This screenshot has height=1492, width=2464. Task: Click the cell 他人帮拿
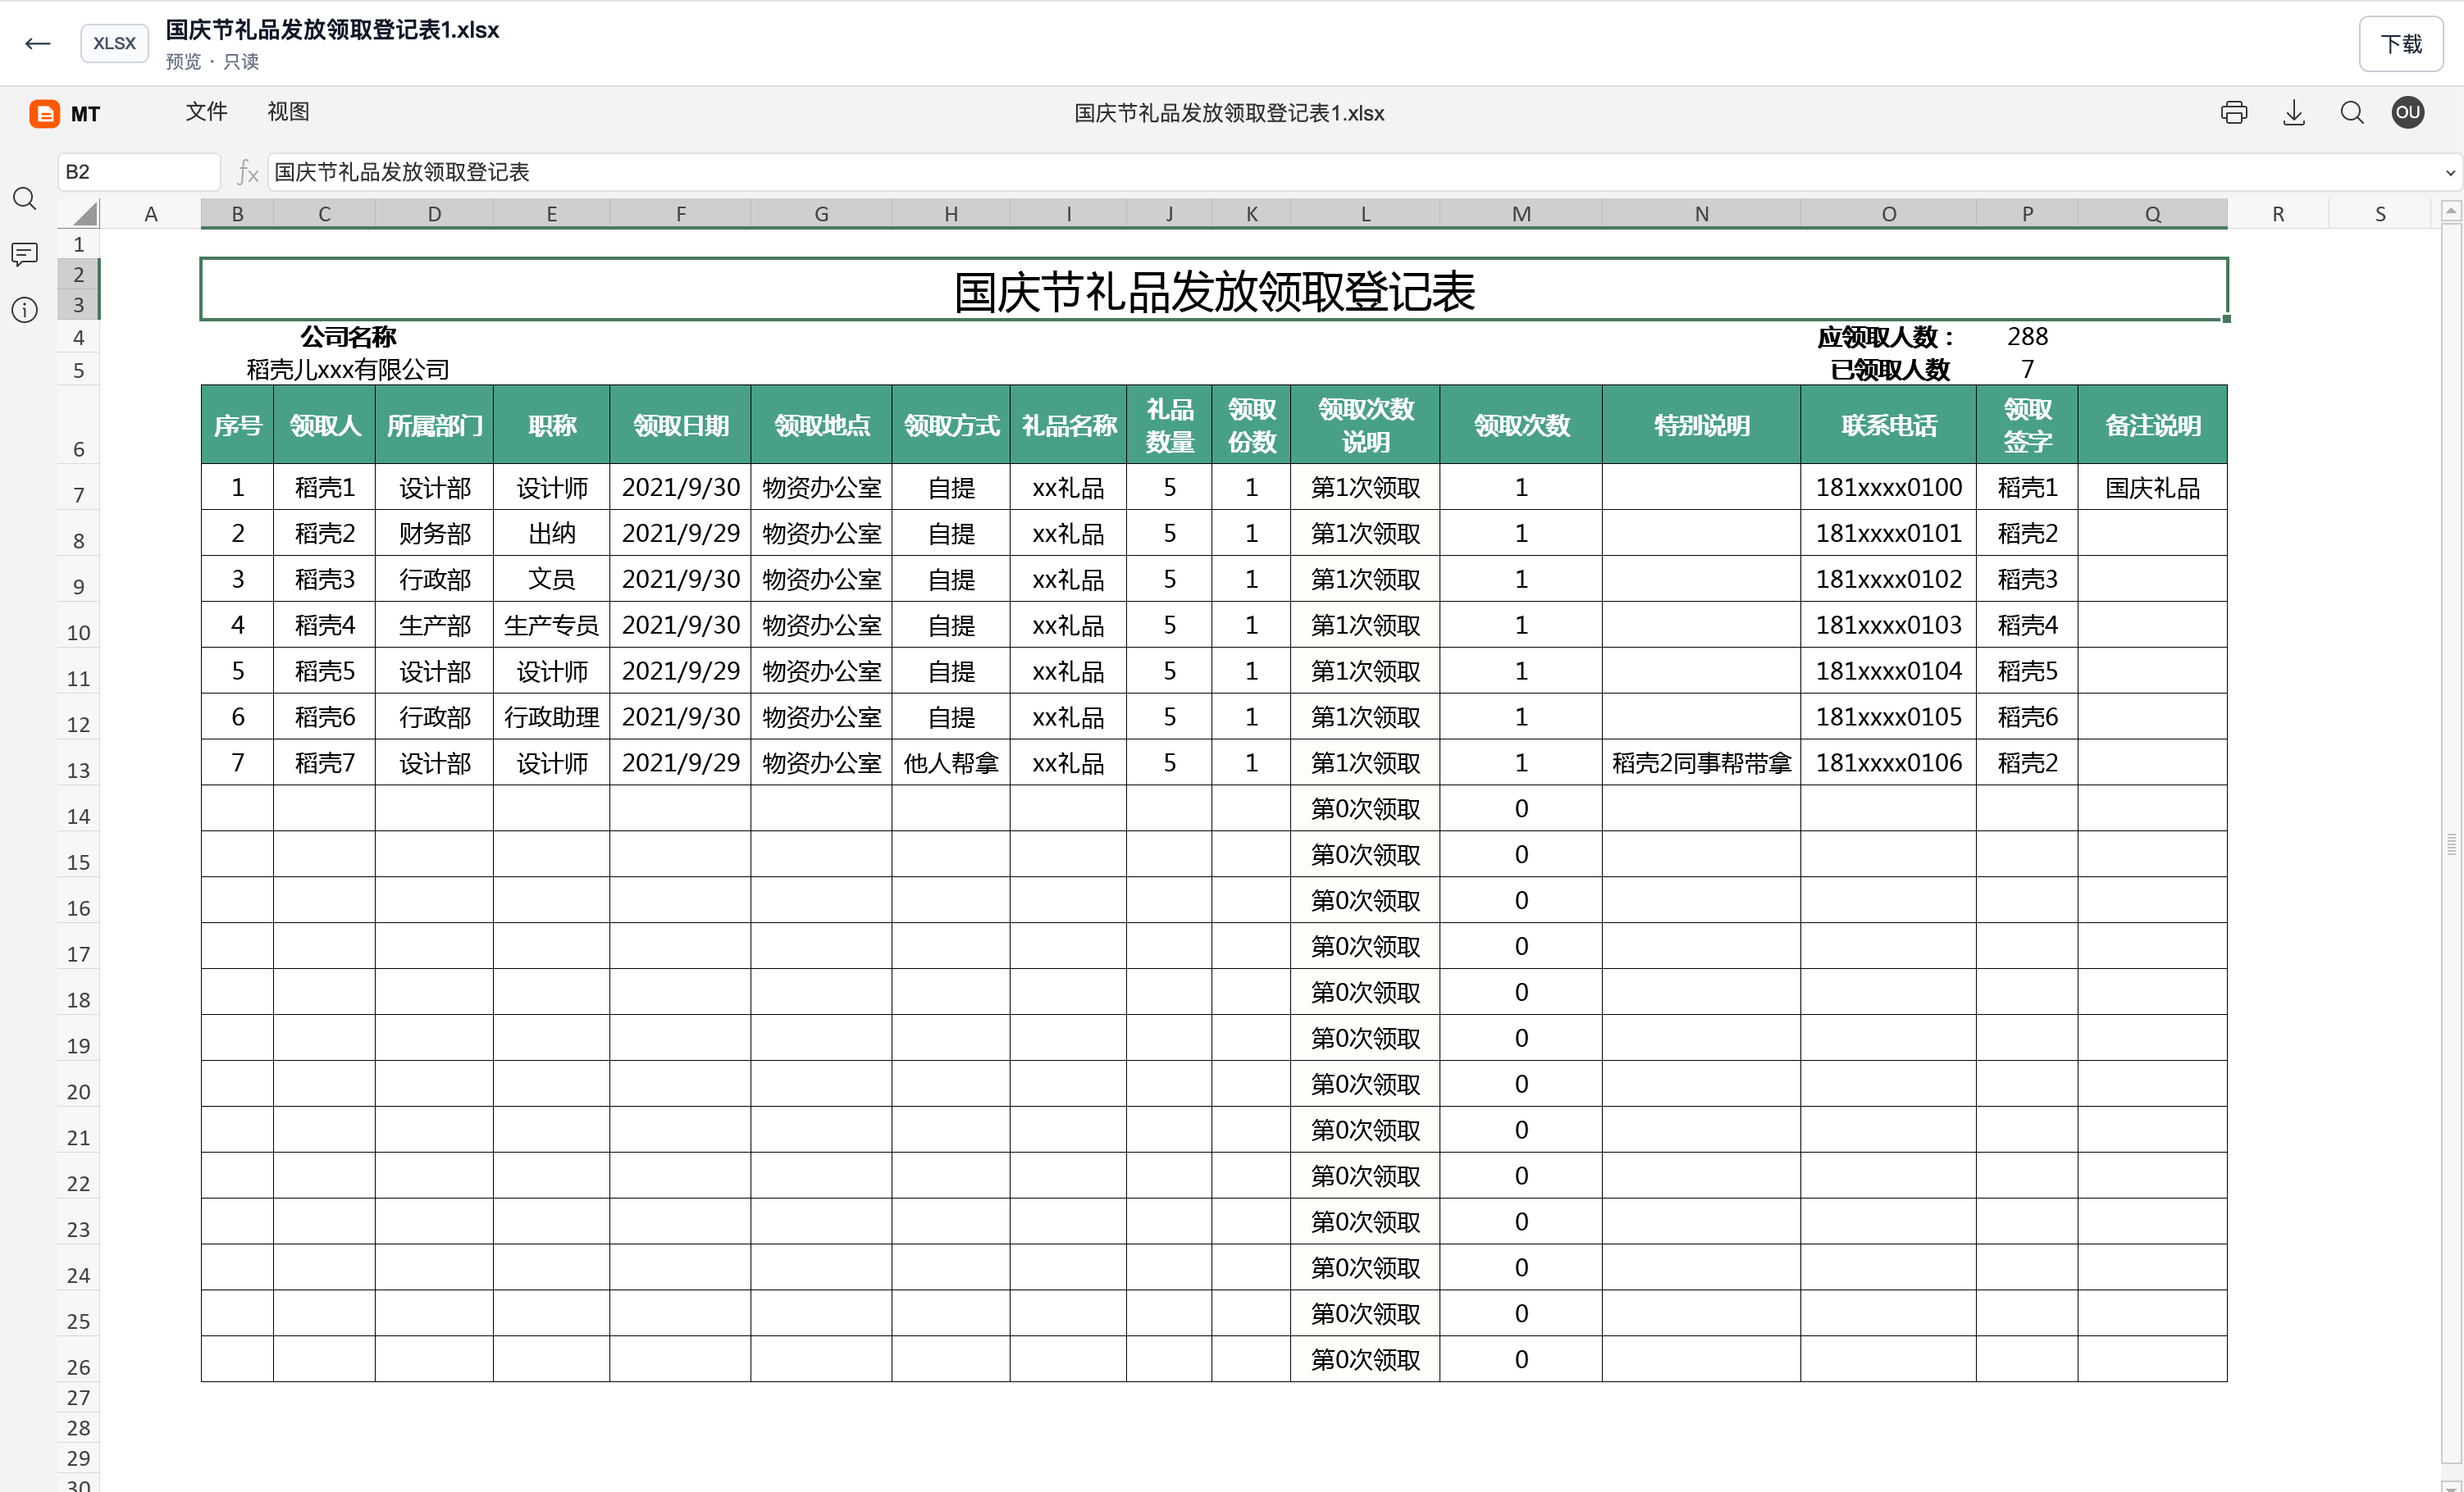point(951,763)
